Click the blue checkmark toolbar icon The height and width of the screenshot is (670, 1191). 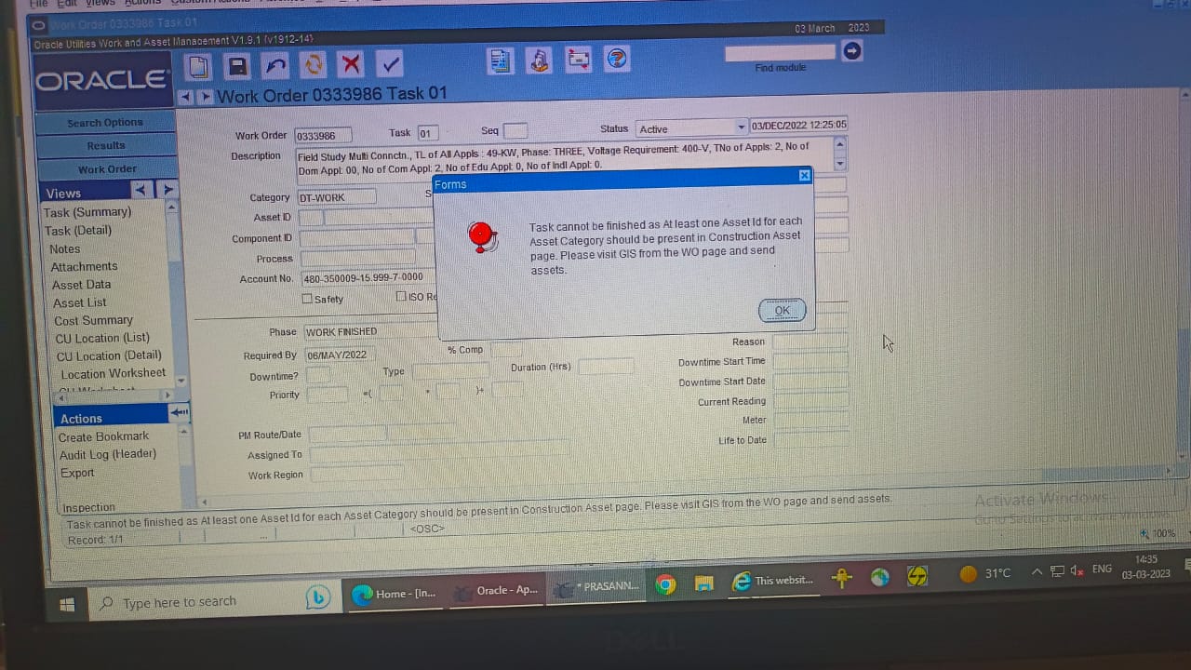tap(391, 63)
